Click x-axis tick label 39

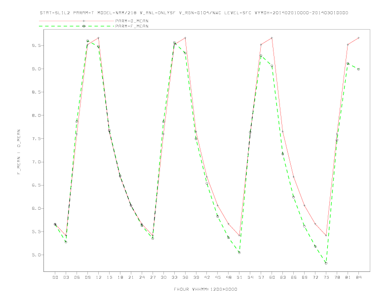(196, 277)
